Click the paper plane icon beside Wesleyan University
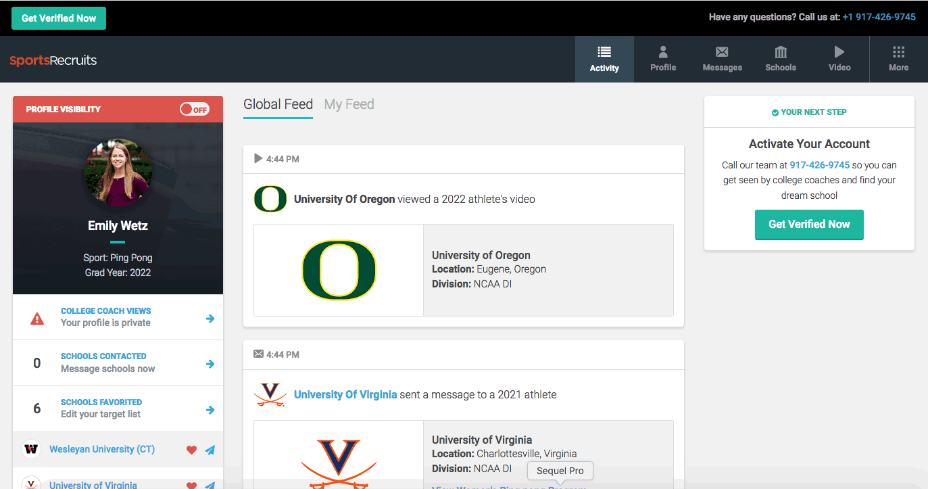The width and height of the screenshot is (928, 489). (210, 450)
